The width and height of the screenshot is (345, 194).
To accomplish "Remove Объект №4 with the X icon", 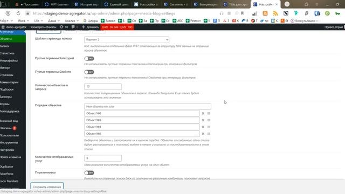I will tap(203, 127).
